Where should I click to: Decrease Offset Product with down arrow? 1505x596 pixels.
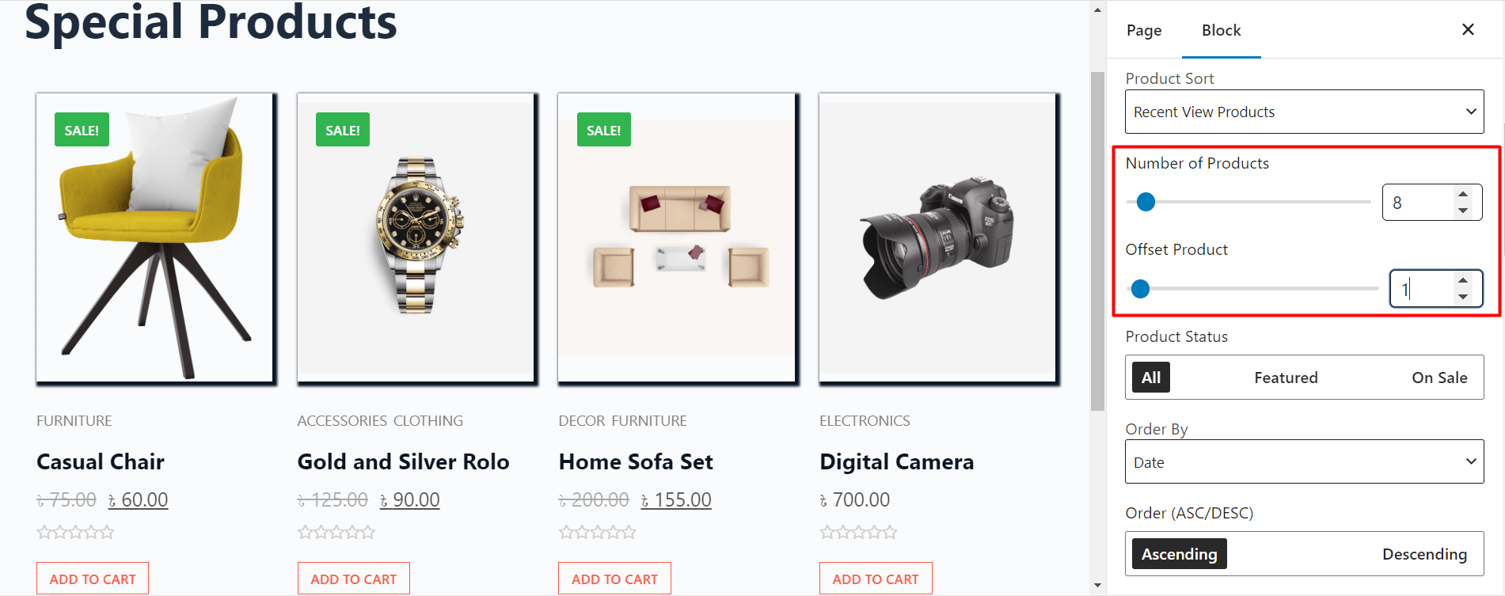point(1463,297)
